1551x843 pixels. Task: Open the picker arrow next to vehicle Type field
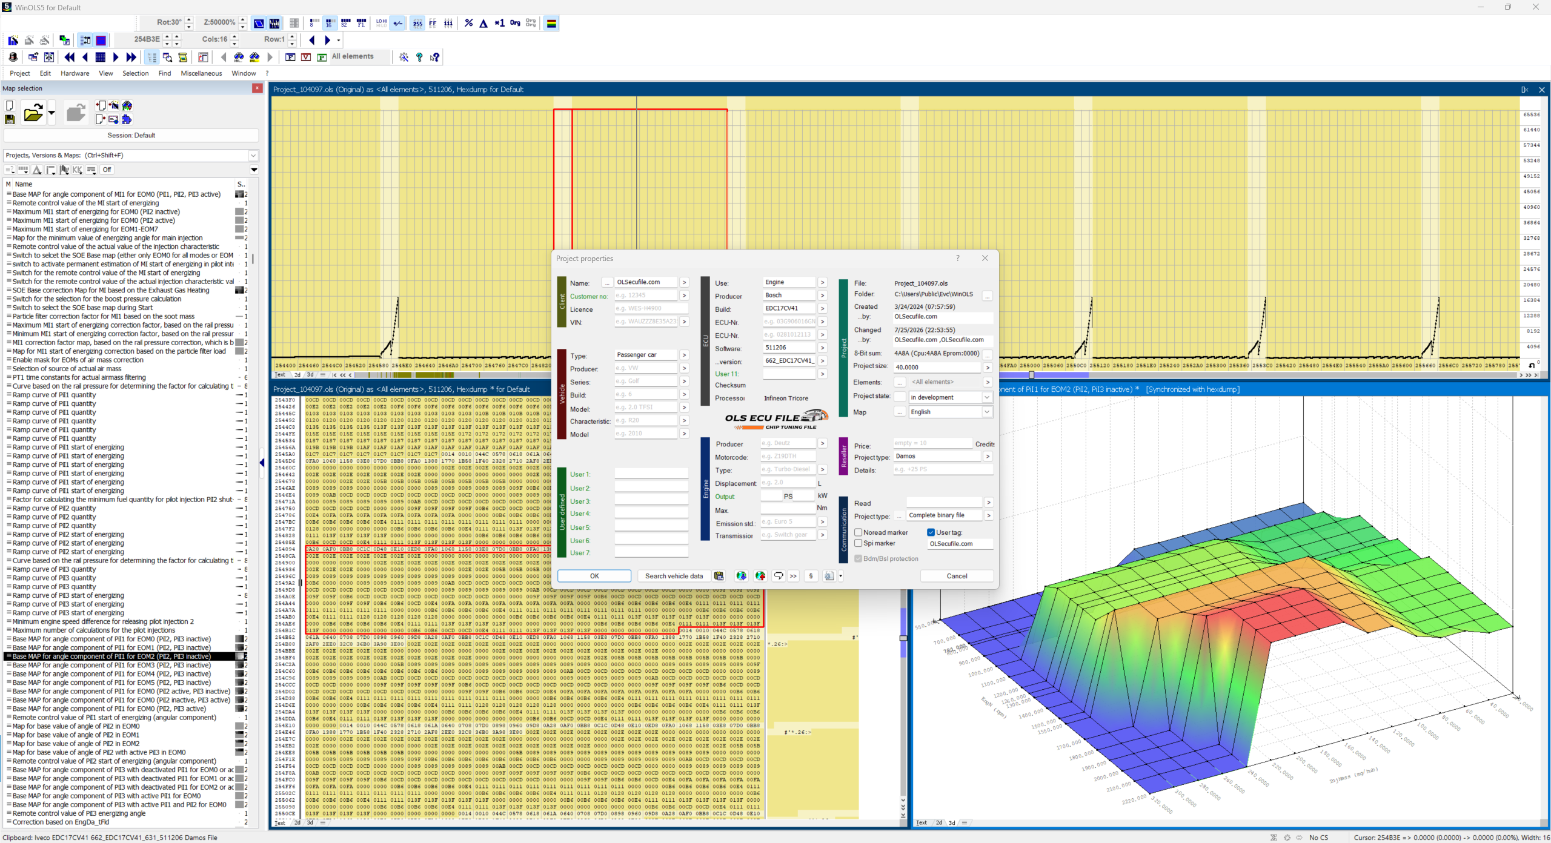point(684,355)
